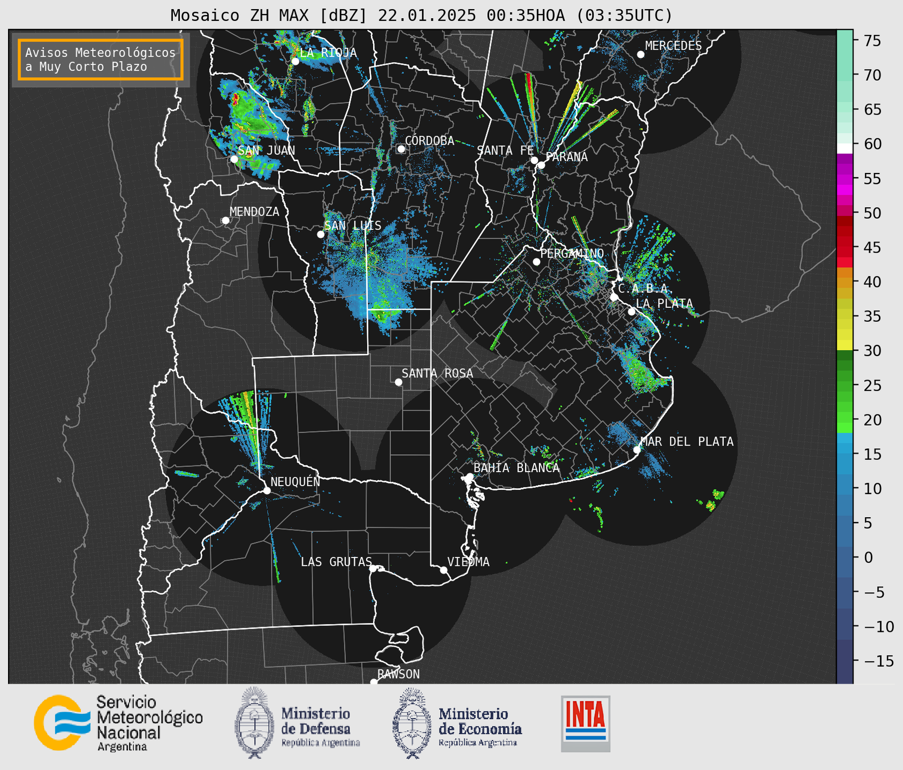Click the Las Grutas marker dot
The height and width of the screenshot is (770, 903).
373,568
